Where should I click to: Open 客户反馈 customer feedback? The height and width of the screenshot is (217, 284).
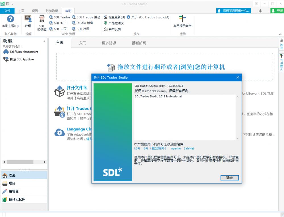[x=112, y=29]
